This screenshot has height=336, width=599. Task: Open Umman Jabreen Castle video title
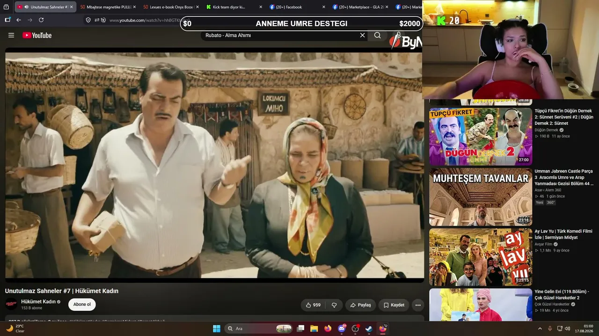pos(564,177)
